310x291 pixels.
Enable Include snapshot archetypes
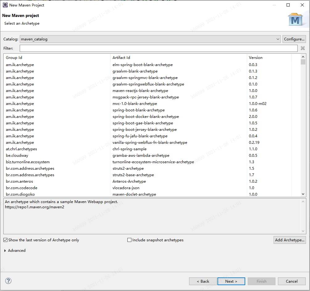click(129, 240)
